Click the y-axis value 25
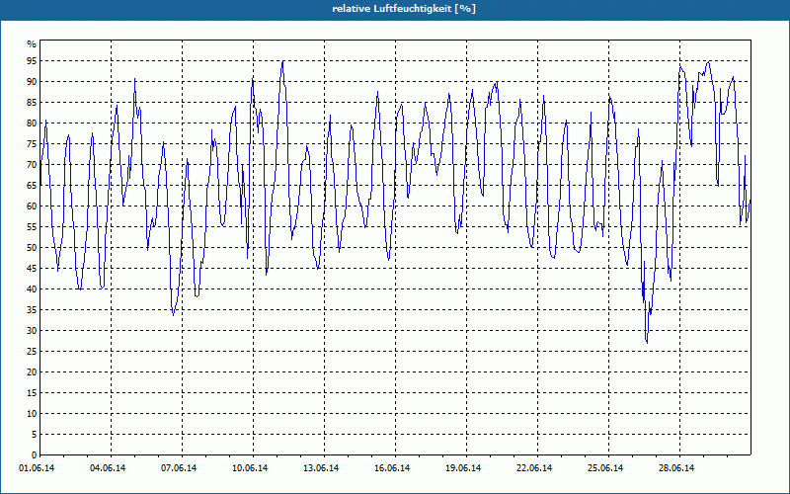This screenshot has width=790, height=494. pyautogui.click(x=32, y=352)
